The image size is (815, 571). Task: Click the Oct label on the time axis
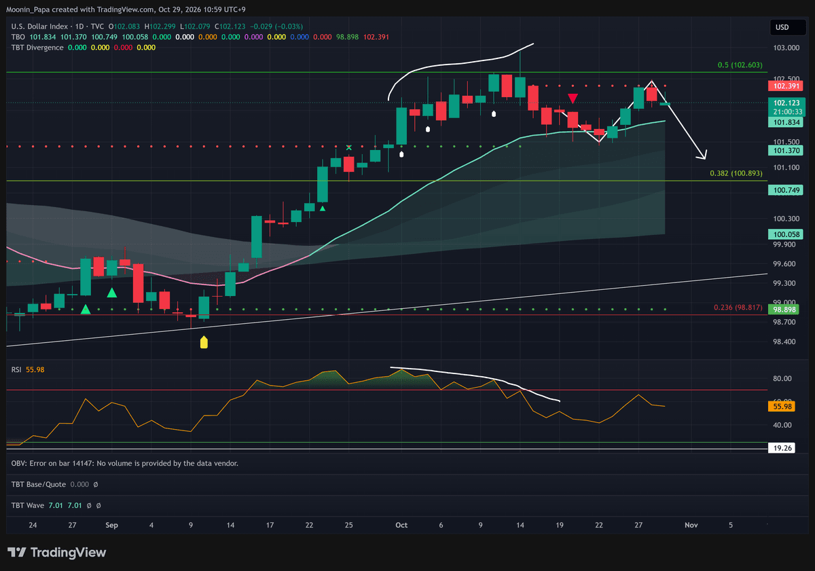401,525
